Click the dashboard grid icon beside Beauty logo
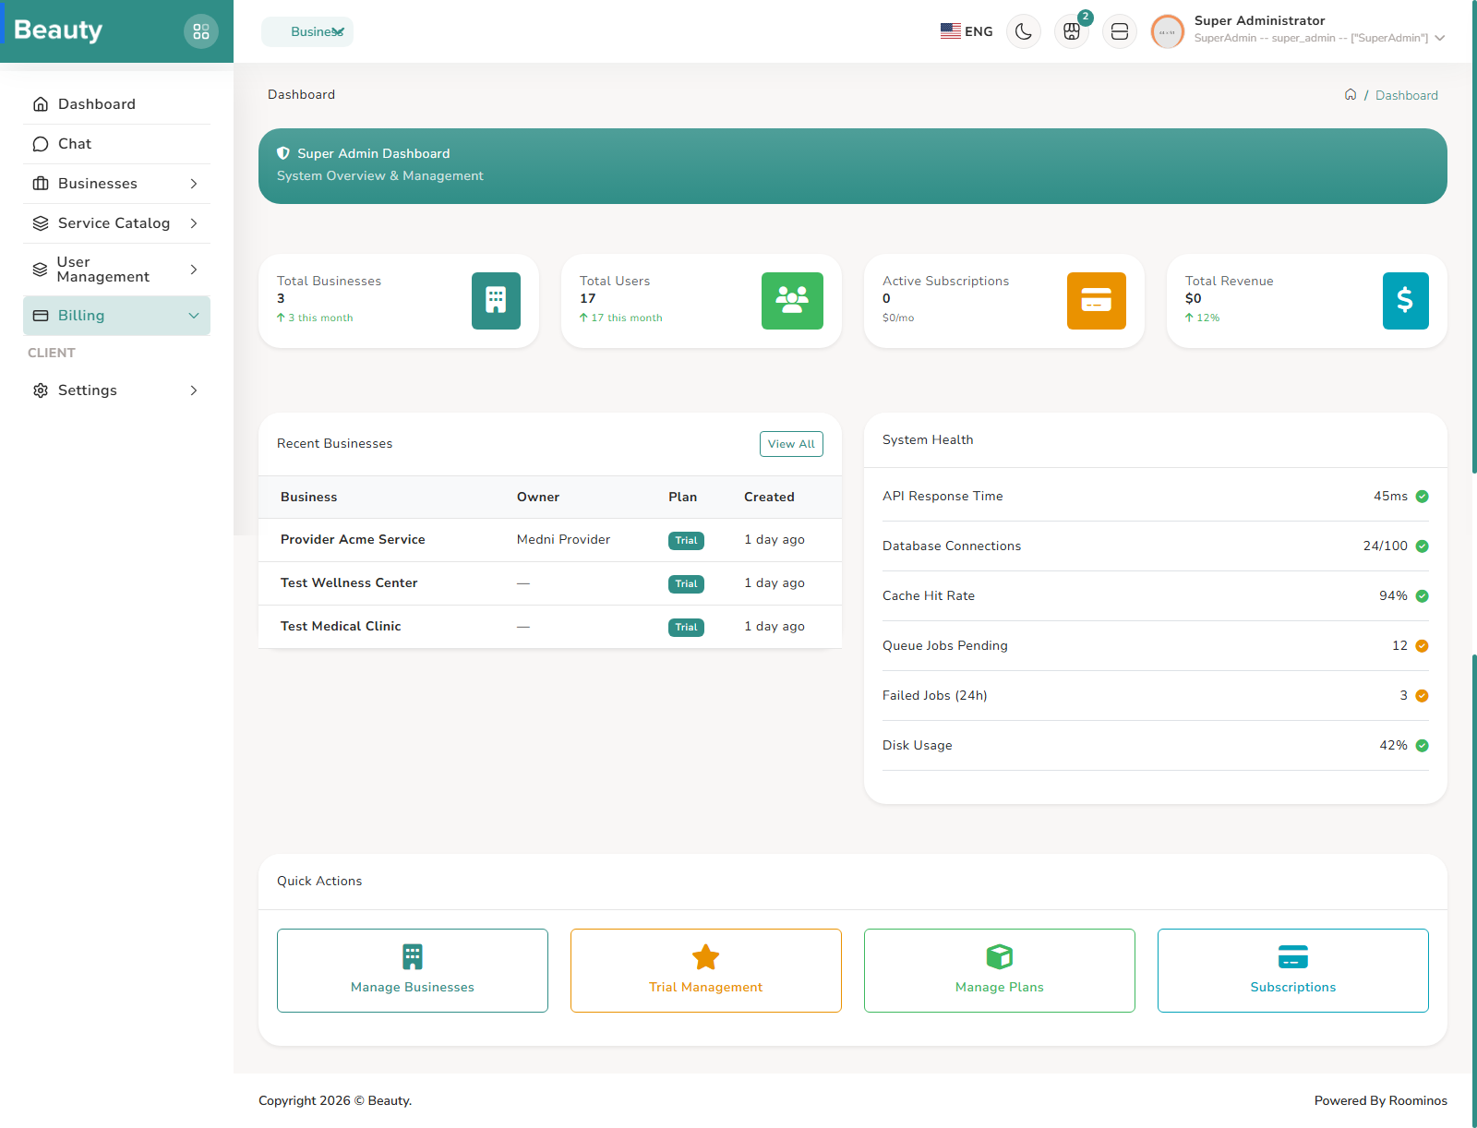 201,30
